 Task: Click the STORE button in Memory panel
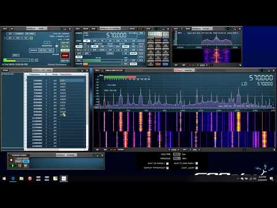point(5,70)
